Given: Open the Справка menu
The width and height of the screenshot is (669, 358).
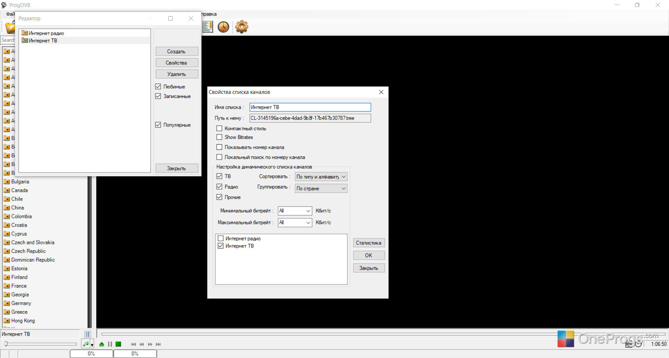Looking at the screenshot, I should [x=209, y=14].
